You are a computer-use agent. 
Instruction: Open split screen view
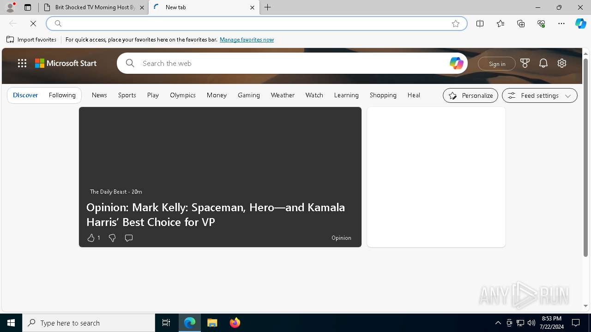point(480,24)
